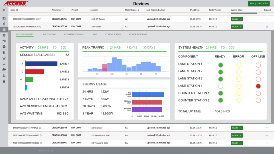Viewport: 274px width, 154px height.
Task: Sort by Node ID column header
Action: click(14, 10)
